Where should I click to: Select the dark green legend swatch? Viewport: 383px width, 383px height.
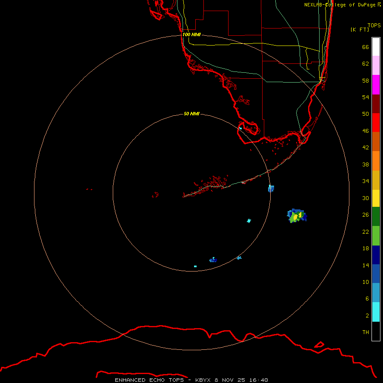coord(376,217)
